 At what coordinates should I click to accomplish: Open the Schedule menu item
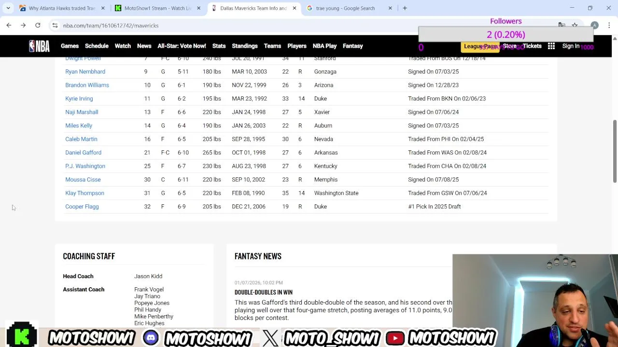tap(97, 46)
